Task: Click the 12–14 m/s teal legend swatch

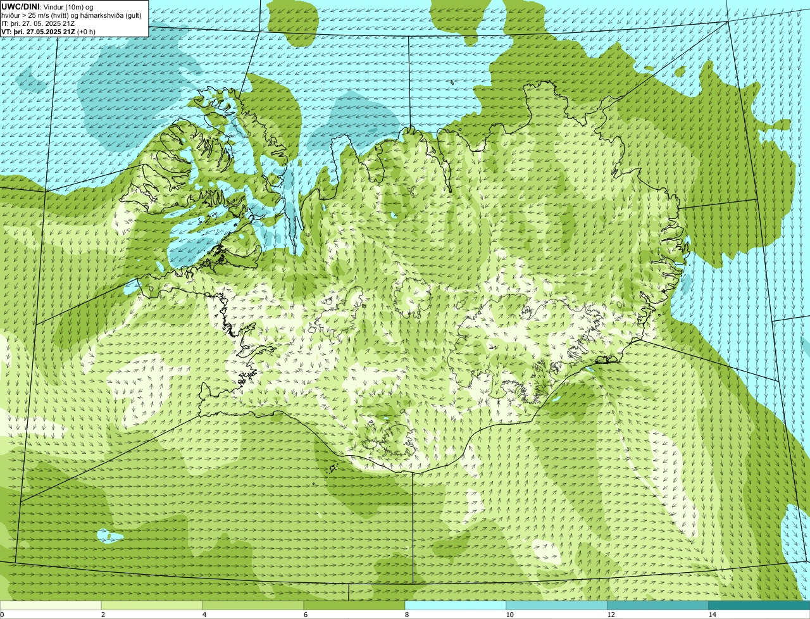Action: [658, 605]
